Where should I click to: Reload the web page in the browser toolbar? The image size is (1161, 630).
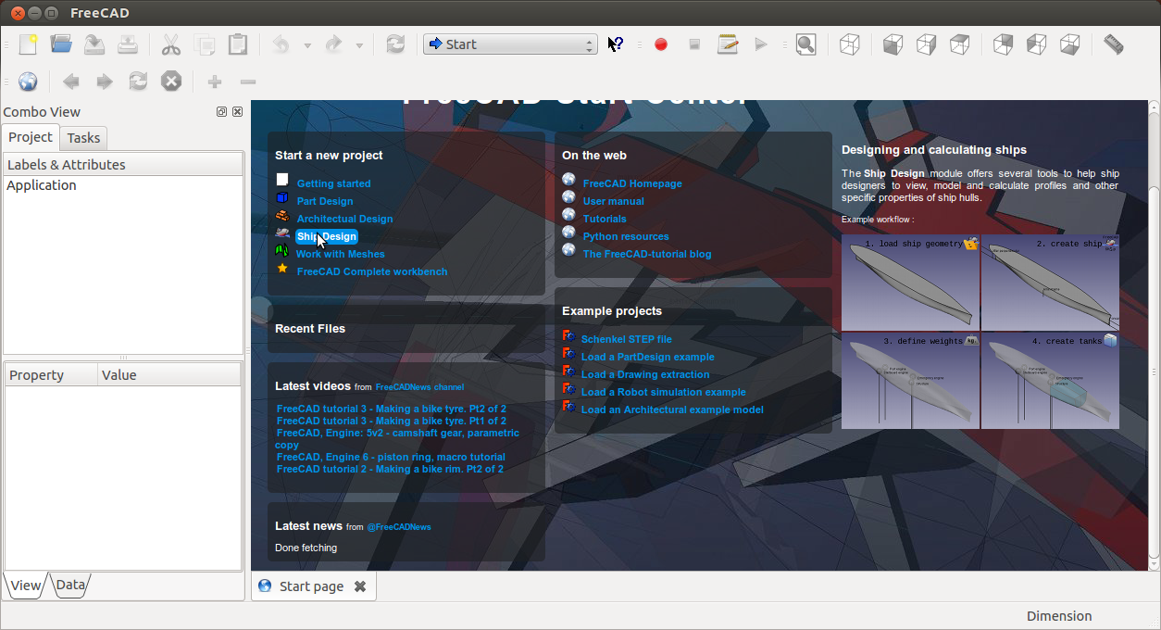[138, 82]
